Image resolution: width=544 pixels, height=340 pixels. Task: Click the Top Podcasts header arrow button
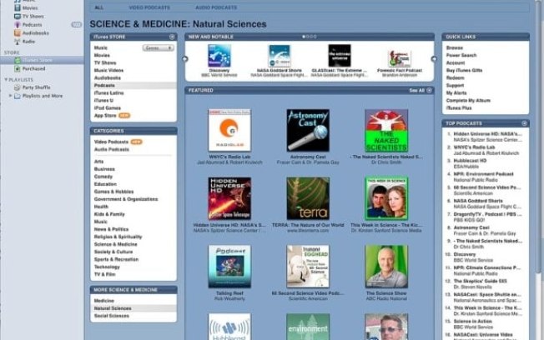(524, 123)
